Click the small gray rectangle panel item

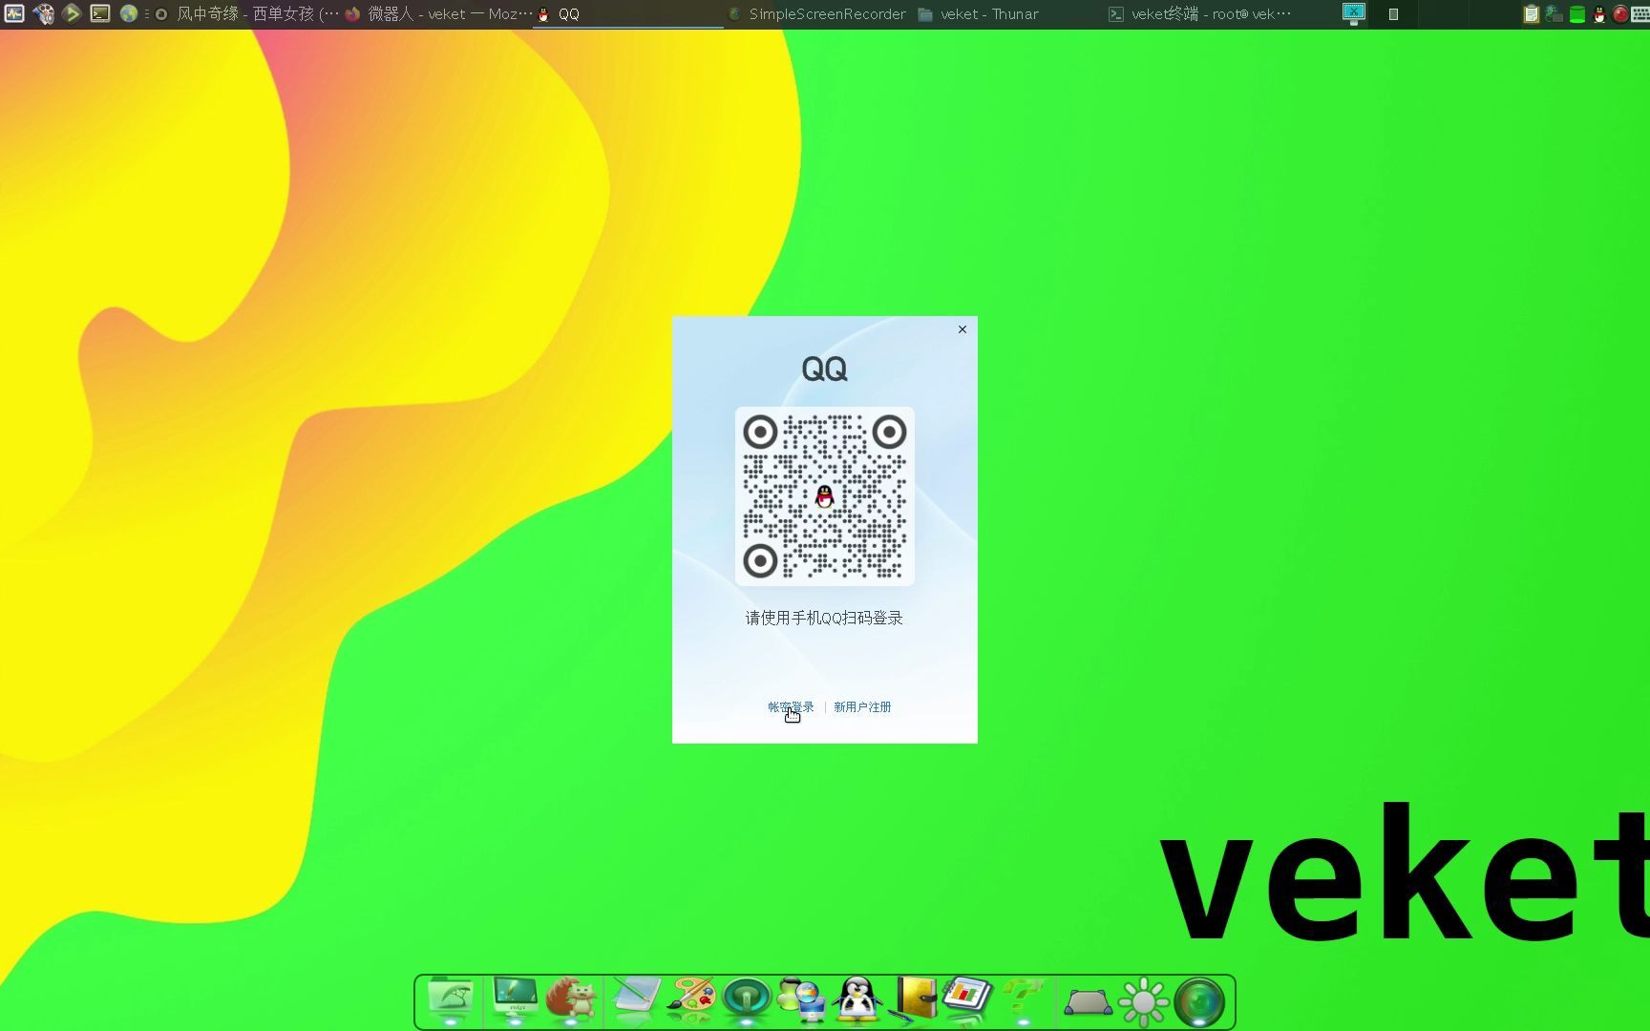(x=1393, y=14)
